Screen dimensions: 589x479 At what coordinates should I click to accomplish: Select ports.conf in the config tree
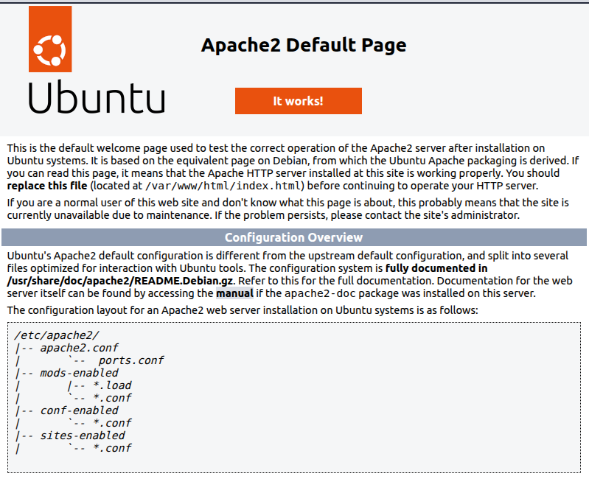coord(130,360)
